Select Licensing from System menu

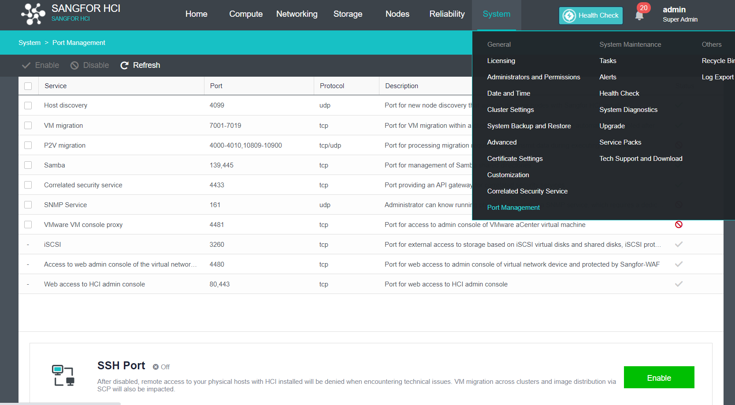click(501, 61)
